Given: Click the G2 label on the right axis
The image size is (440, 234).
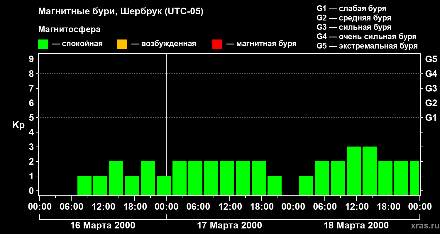Looking at the screenshot, I should [x=431, y=103].
